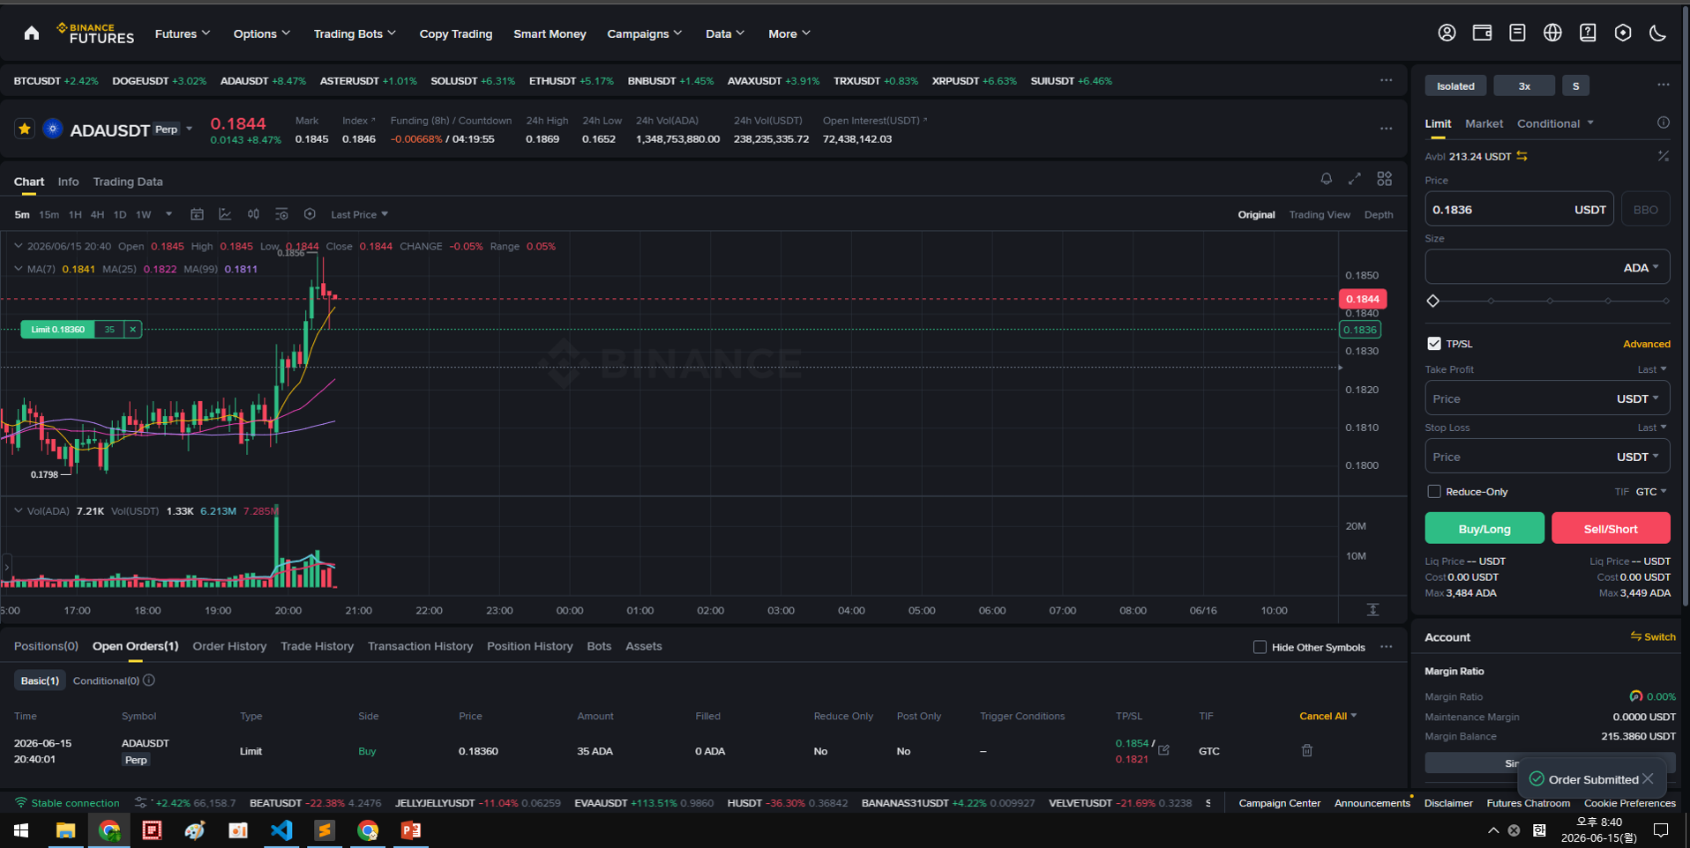Cancel the Limit 0.18360 order label on chart
This screenshot has height=848, width=1690.
[x=133, y=330]
